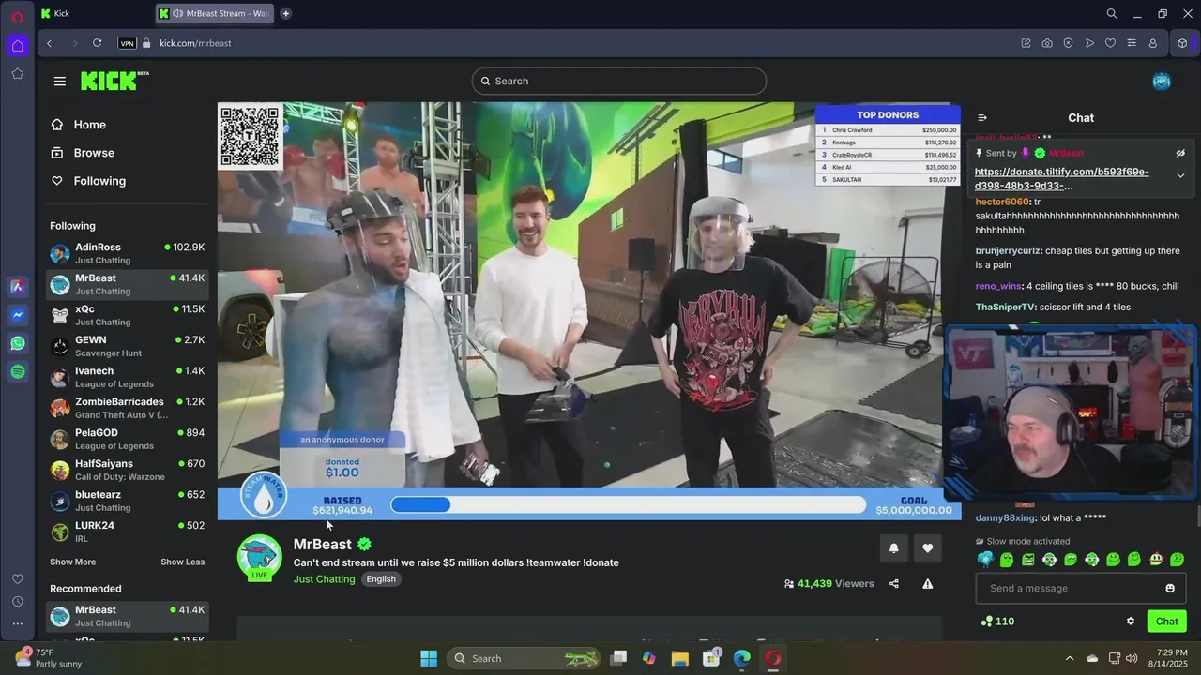Open HalfSaiyans followed channel

pyautogui.click(x=128, y=471)
